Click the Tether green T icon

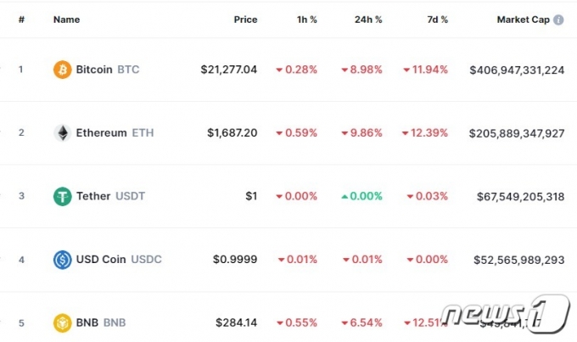coord(63,196)
